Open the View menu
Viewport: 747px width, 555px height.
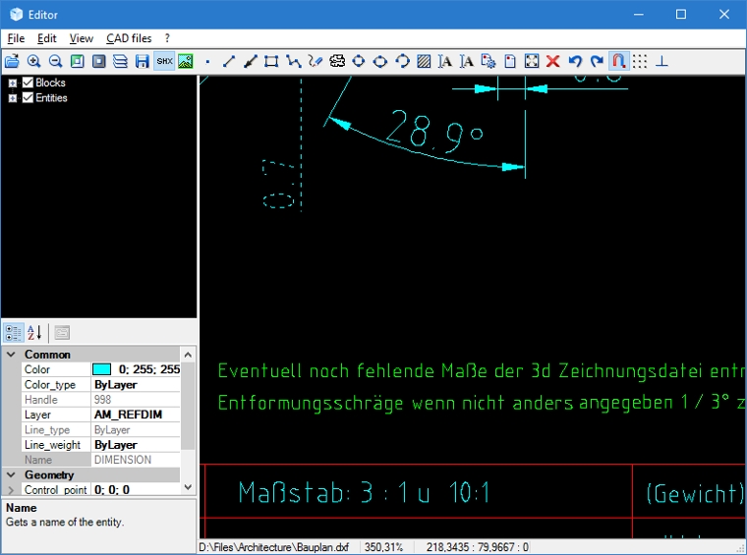[82, 38]
